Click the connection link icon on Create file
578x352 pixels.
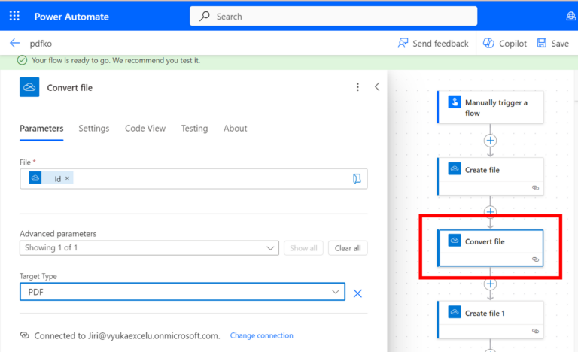point(536,188)
